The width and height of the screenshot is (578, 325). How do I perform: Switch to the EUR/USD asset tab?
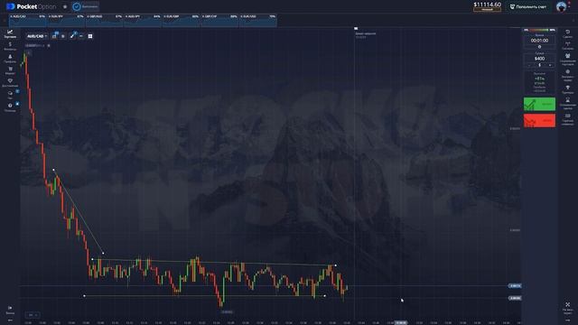[257, 21]
